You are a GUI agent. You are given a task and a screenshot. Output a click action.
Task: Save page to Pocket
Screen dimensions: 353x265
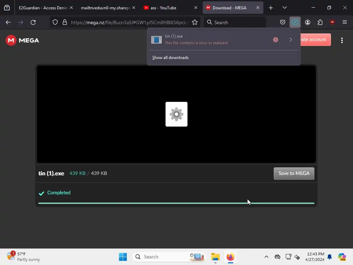283,22
